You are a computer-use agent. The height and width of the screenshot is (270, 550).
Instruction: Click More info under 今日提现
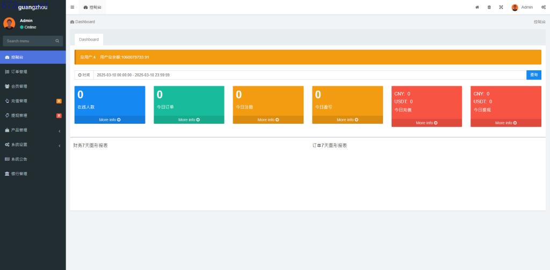[505, 123]
